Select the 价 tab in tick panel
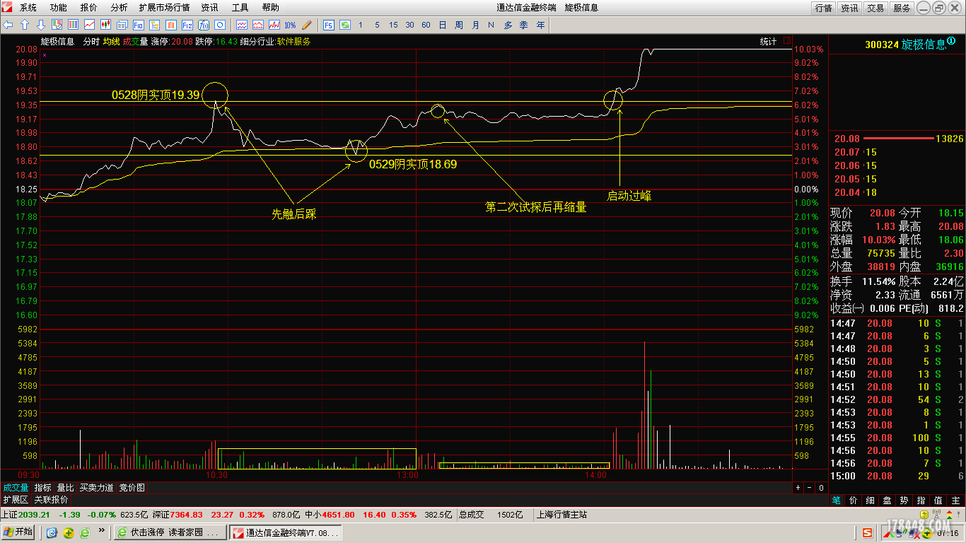 tap(852, 500)
